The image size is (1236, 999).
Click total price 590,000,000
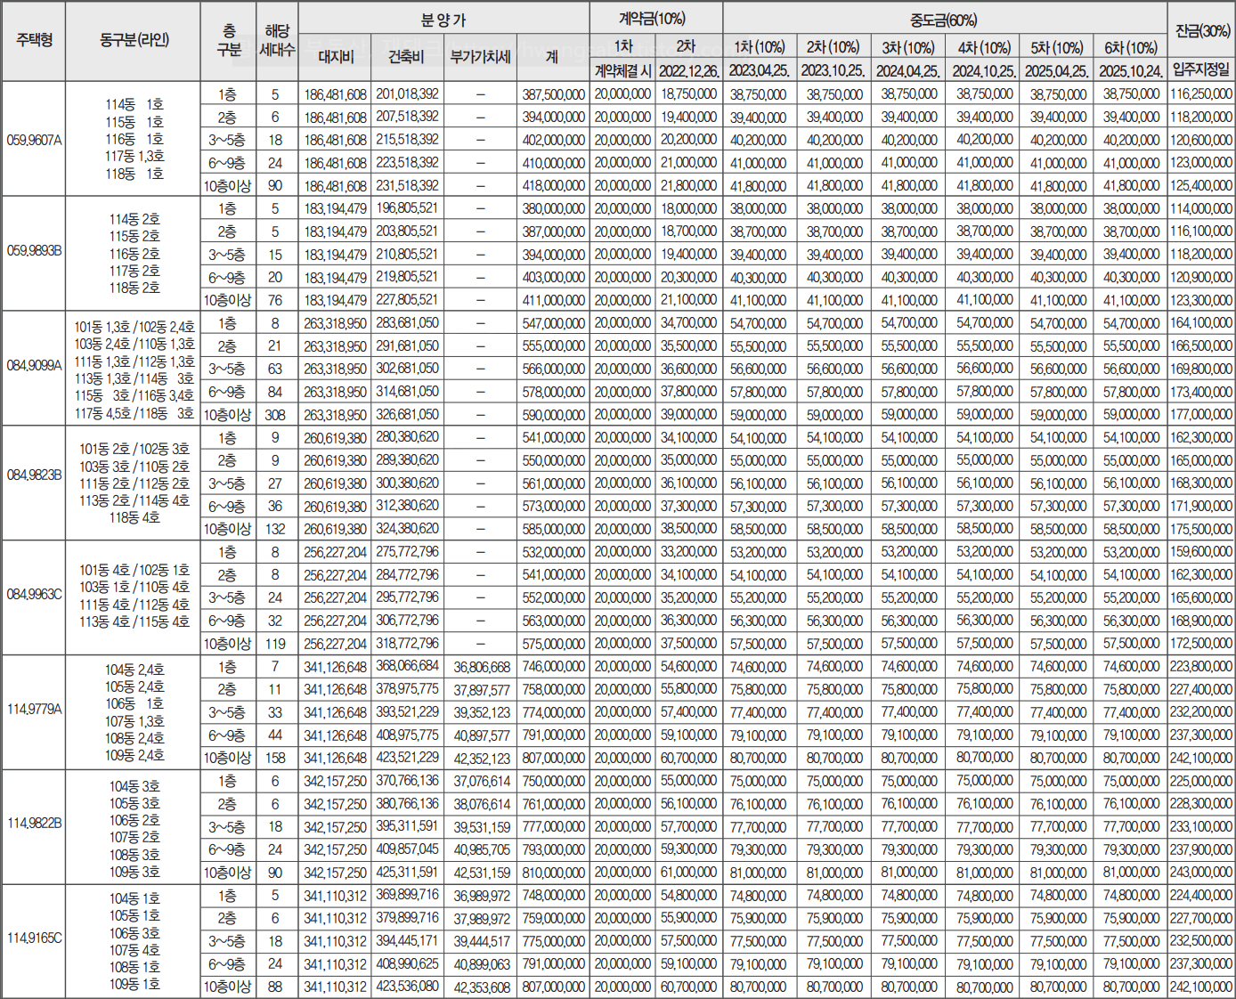(x=553, y=415)
